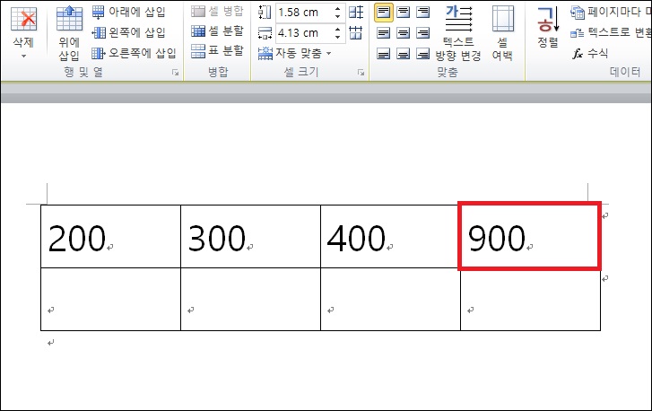This screenshot has width=652, height=411.
Task: Click 수식 (Formula) button
Action: pos(590,53)
